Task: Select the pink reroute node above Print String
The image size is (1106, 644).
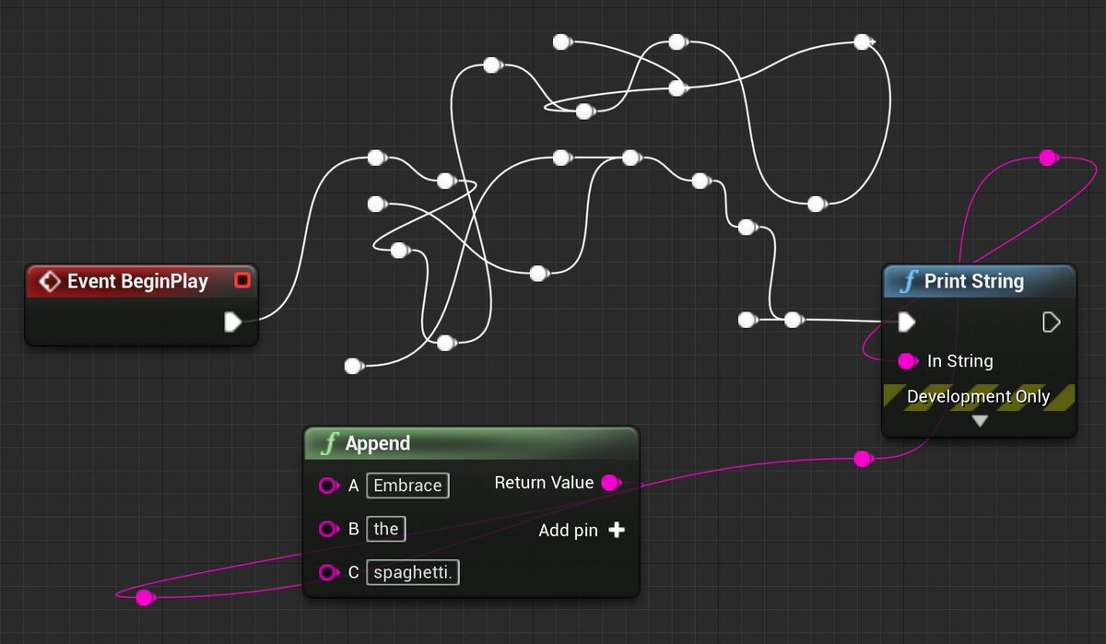Action: click(1048, 158)
